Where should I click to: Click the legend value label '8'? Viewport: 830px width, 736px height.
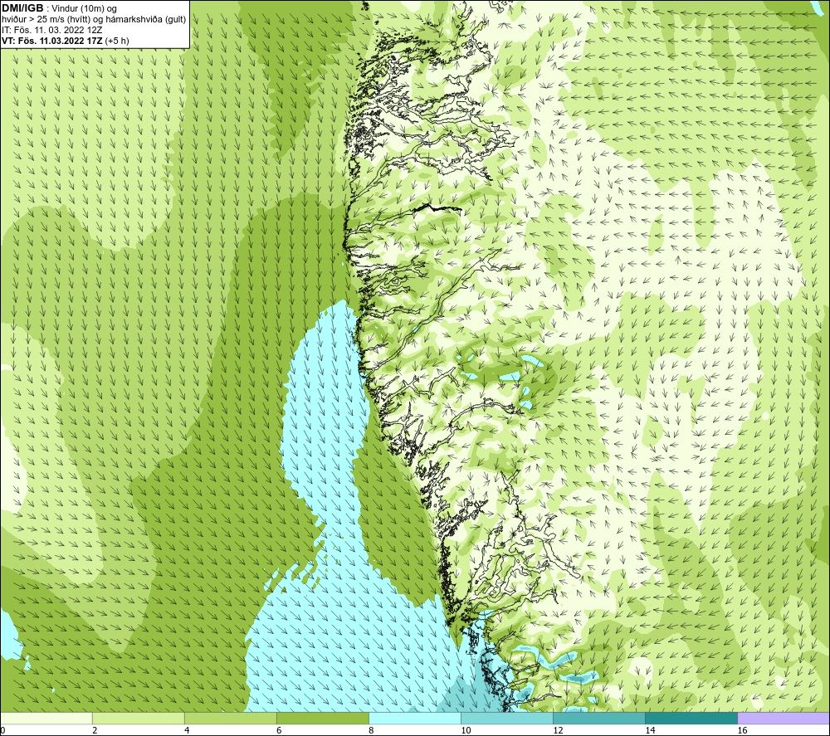point(371,731)
